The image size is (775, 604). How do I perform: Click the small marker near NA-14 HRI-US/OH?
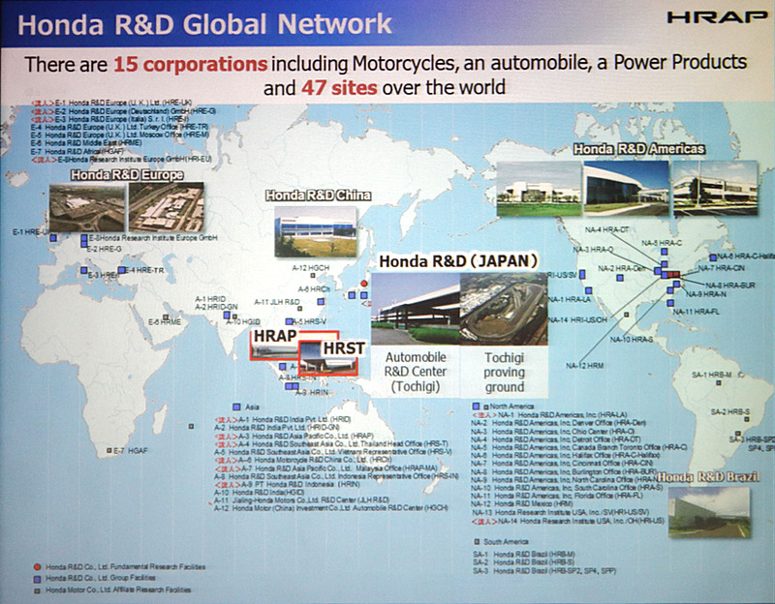626,315
